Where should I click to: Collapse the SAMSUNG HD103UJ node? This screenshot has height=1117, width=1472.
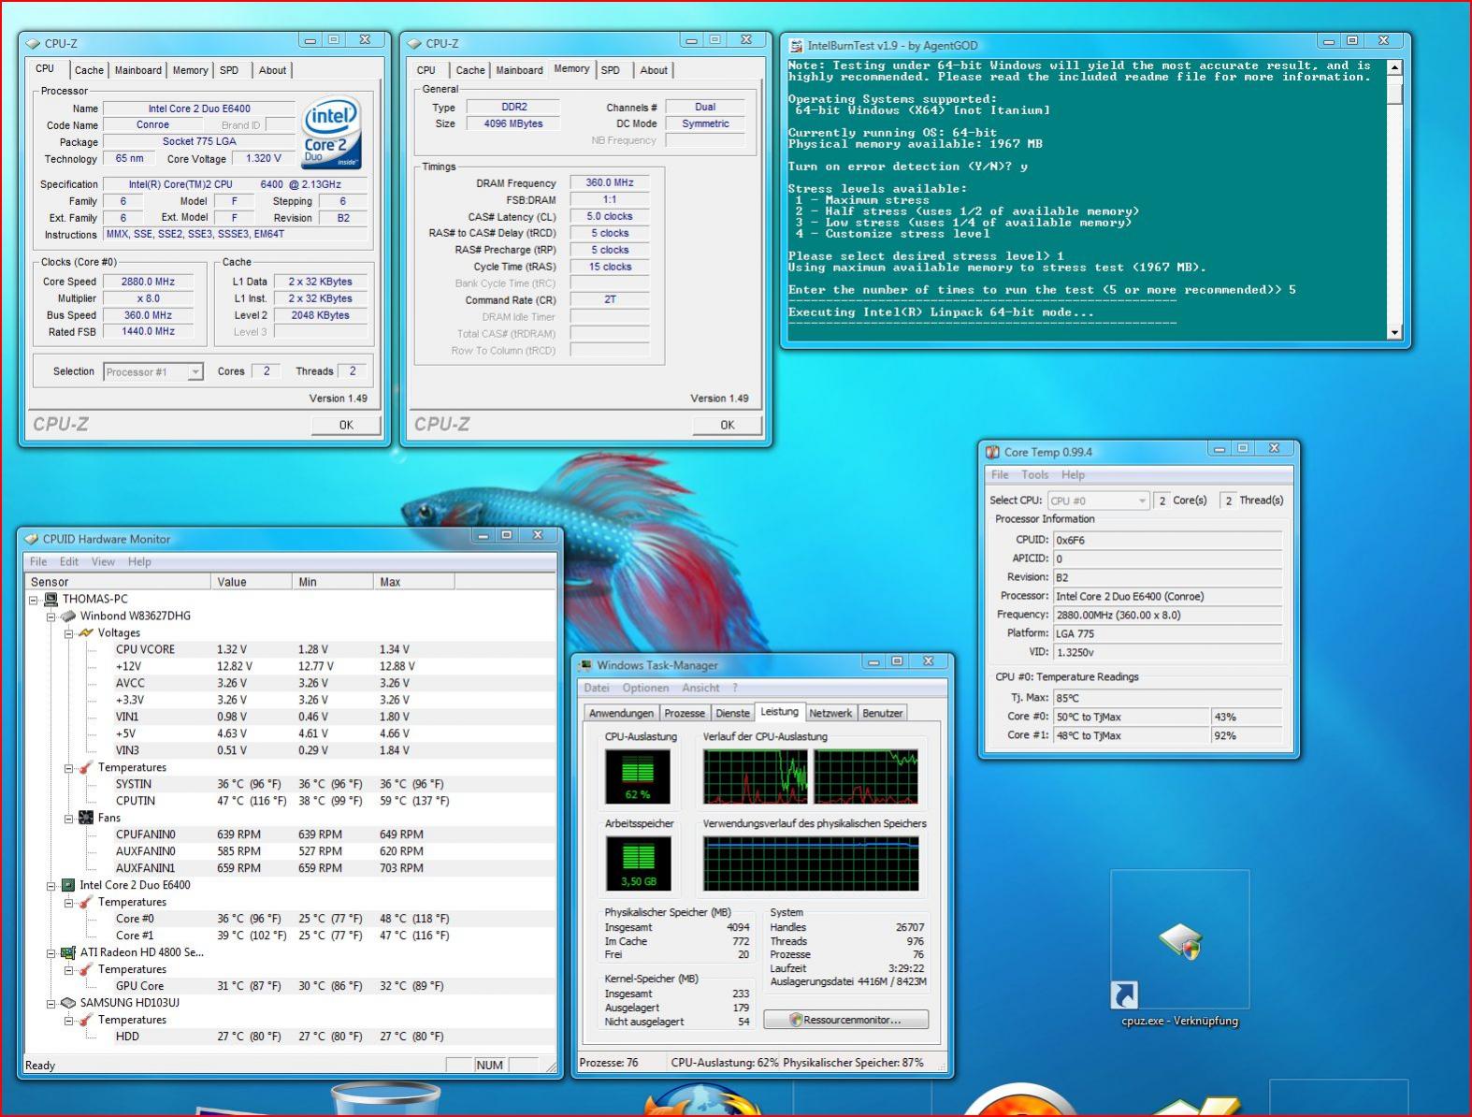pyautogui.click(x=51, y=1004)
